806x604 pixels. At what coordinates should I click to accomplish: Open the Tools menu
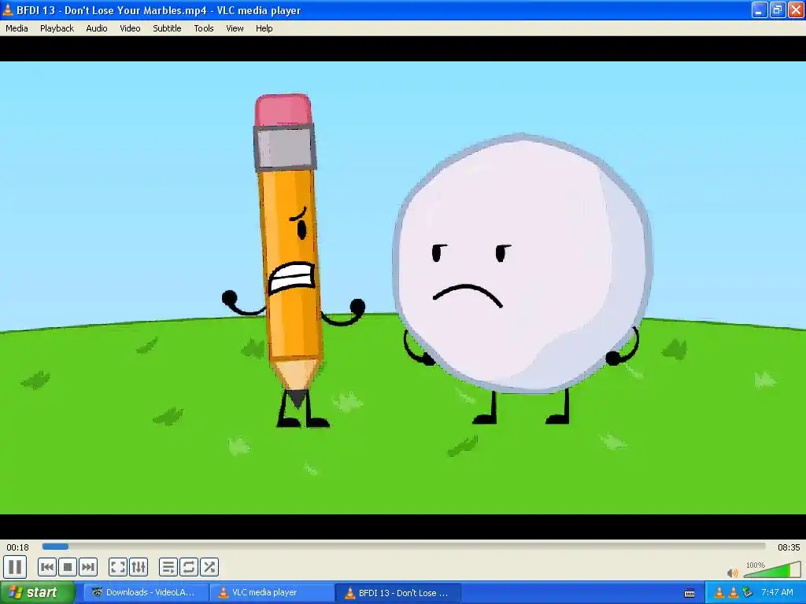coord(204,28)
